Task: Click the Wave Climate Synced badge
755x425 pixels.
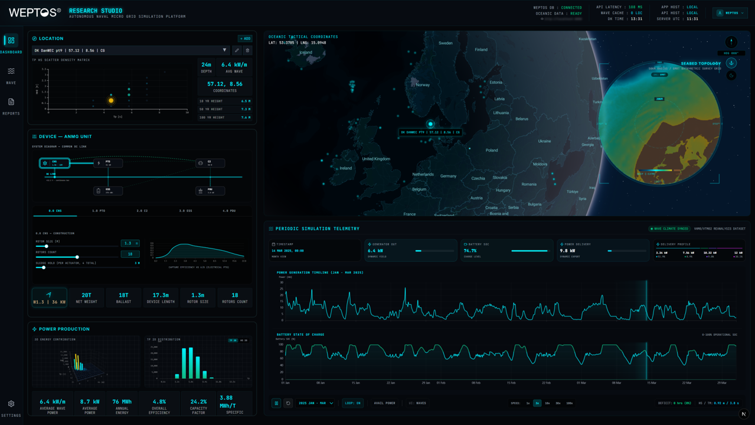Action: point(669,228)
